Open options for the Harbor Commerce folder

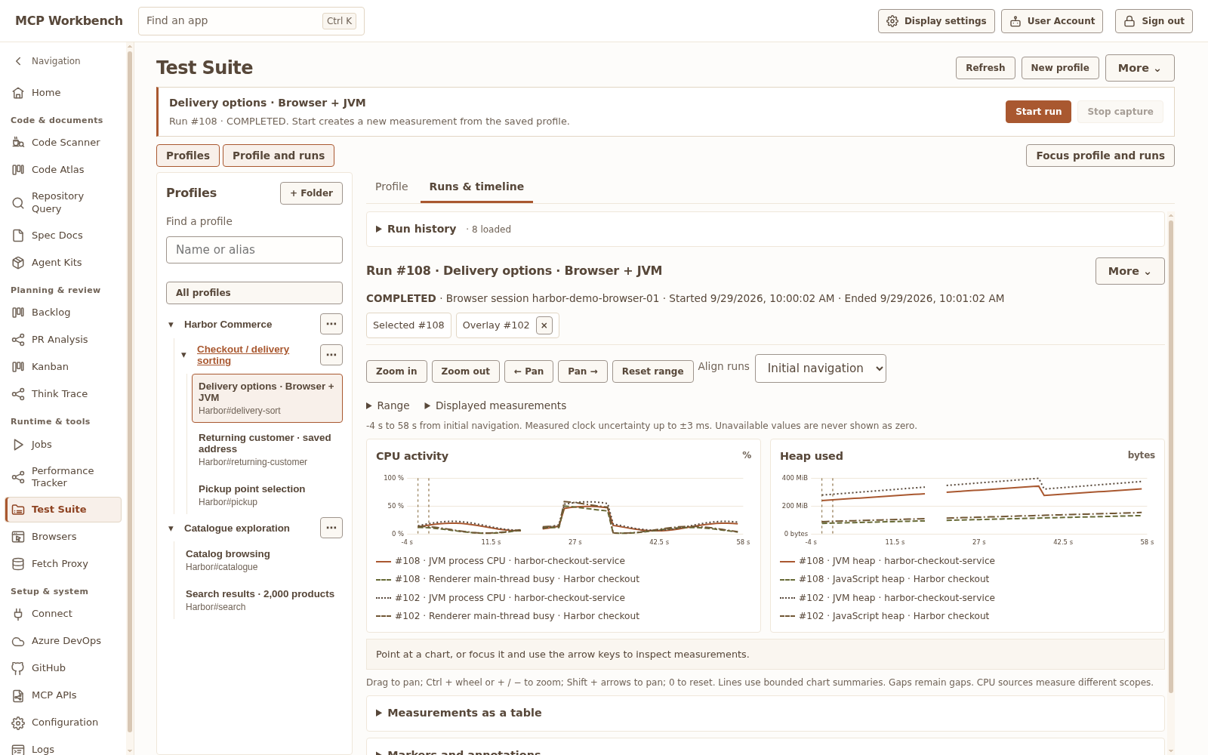tap(331, 324)
